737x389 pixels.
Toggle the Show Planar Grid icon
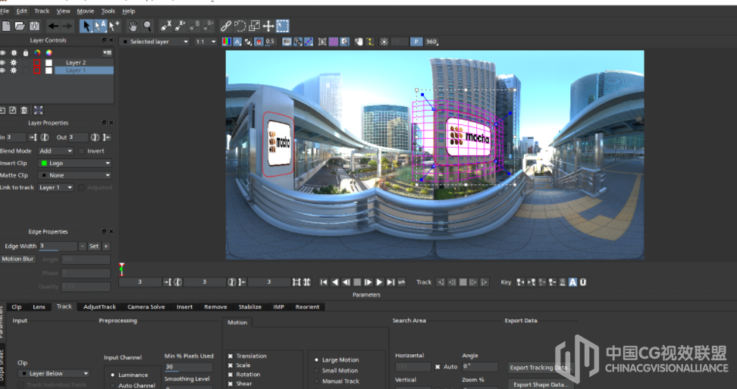[x=334, y=42]
